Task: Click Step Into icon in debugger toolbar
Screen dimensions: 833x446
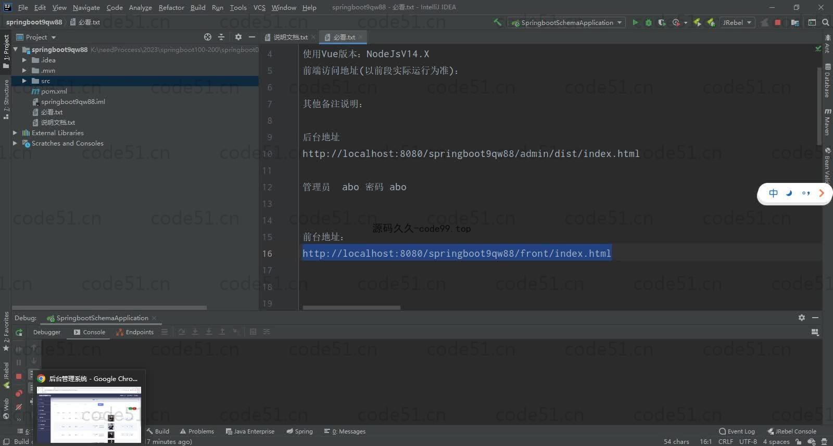Action: click(x=195, y=332)
